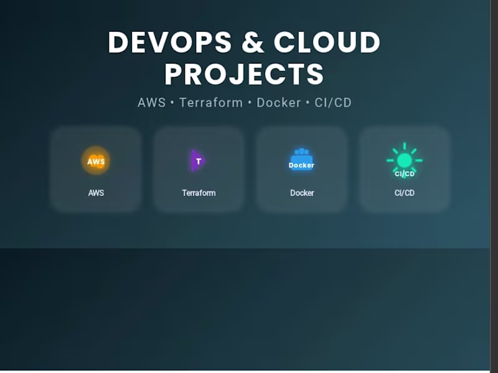Click the green glowing CI/CD icon

coord(404,161)
